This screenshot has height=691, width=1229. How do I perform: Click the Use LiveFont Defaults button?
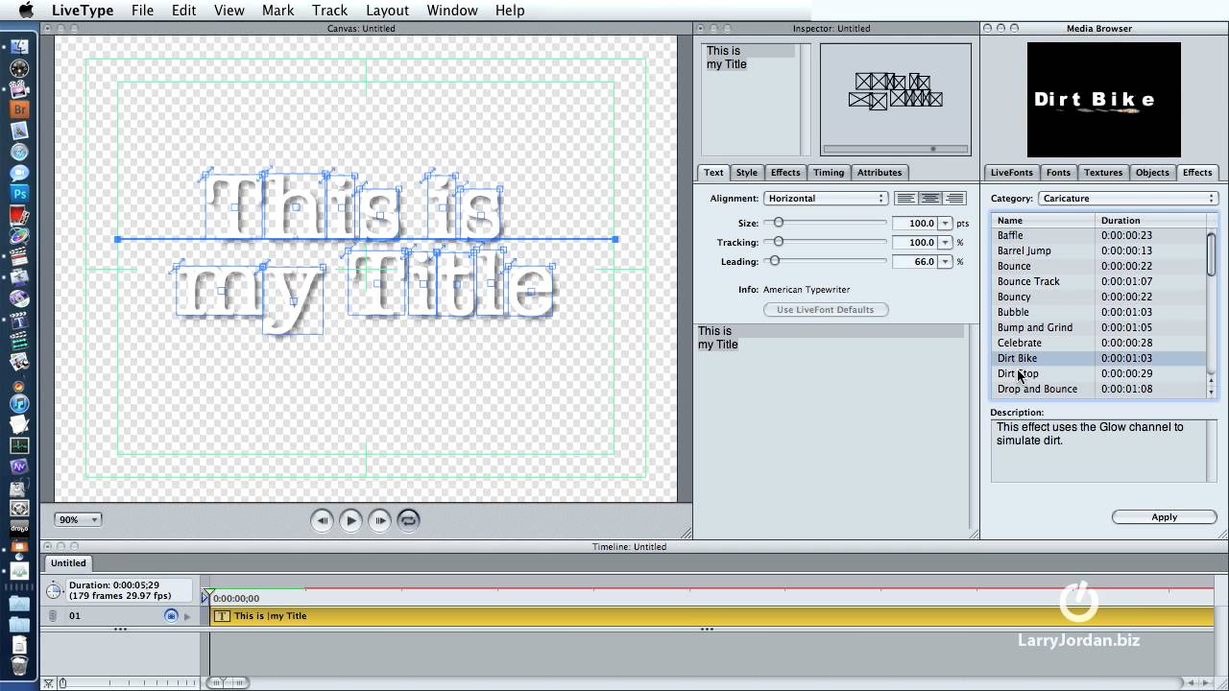tap(826, 309)
